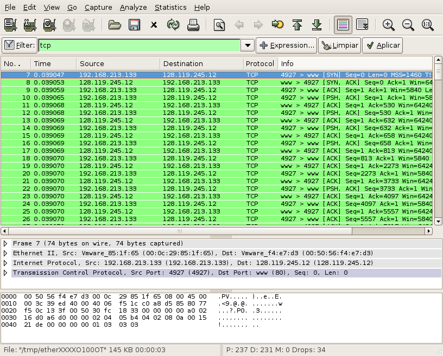Viewport: 443px width, 356px height.
Task: Open the Statistics menu
Action: (x=170, y=8)
